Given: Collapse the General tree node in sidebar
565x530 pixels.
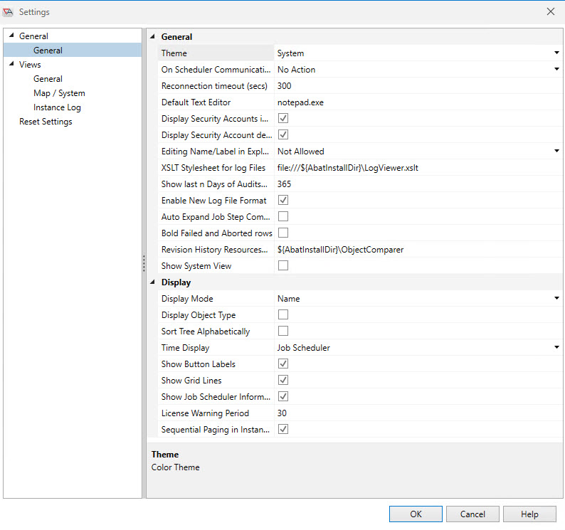Looking at the screenshot, I should click(x=11, y=36).
